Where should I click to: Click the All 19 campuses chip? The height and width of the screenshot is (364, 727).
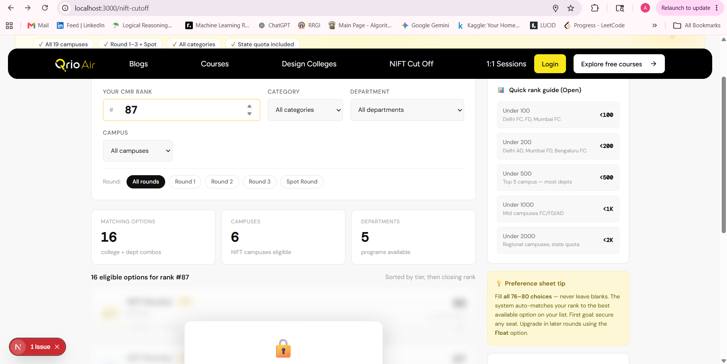(63, 44)
